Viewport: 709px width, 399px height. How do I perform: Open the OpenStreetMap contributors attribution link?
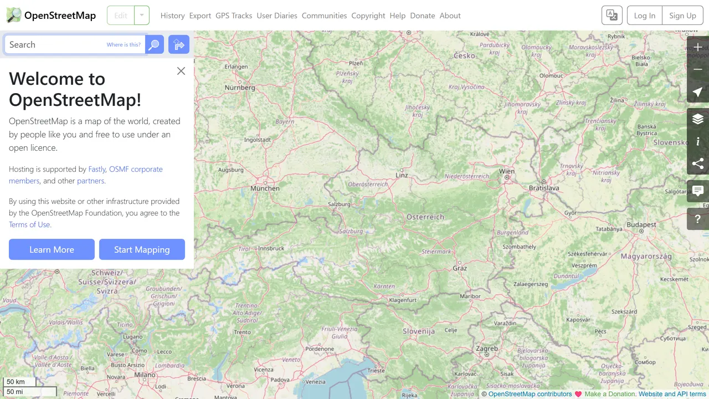[x=530, y=394]
